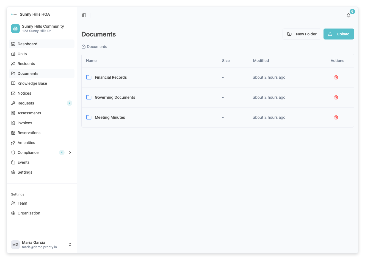This screenshot has width=365, height=260.
Task: Open the notifications bell
Action: (348, 15)
